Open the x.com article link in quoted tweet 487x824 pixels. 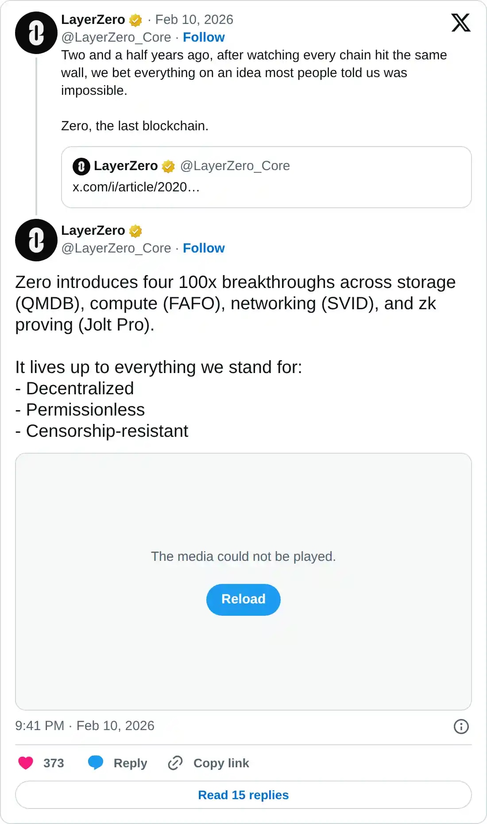[136, 187]
